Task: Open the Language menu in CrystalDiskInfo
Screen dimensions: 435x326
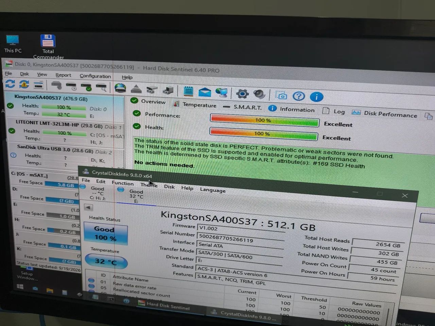Action: coord(213,190)
